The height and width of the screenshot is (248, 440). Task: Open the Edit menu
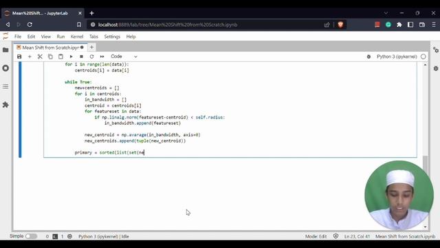coord(31,37)
